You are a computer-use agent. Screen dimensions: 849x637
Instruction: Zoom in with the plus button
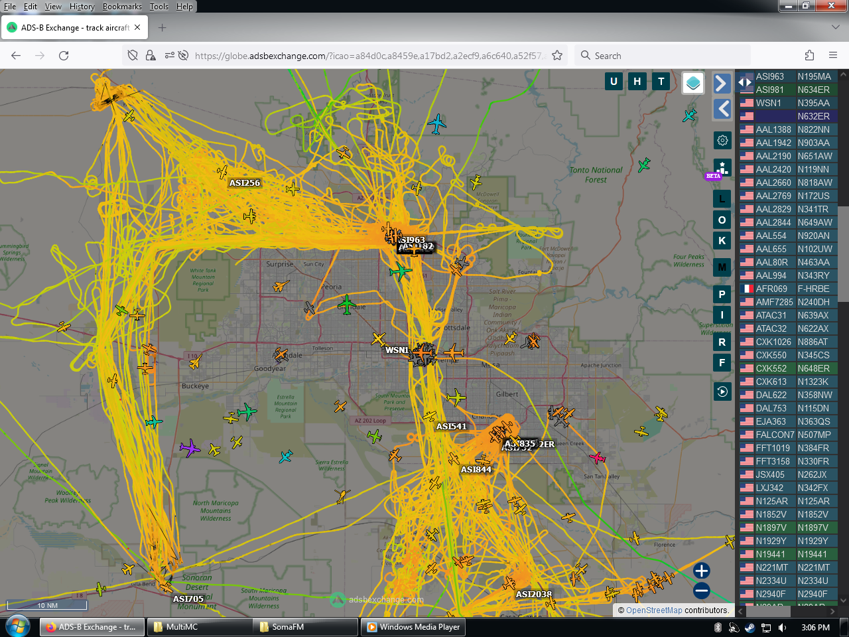[702, 571]
